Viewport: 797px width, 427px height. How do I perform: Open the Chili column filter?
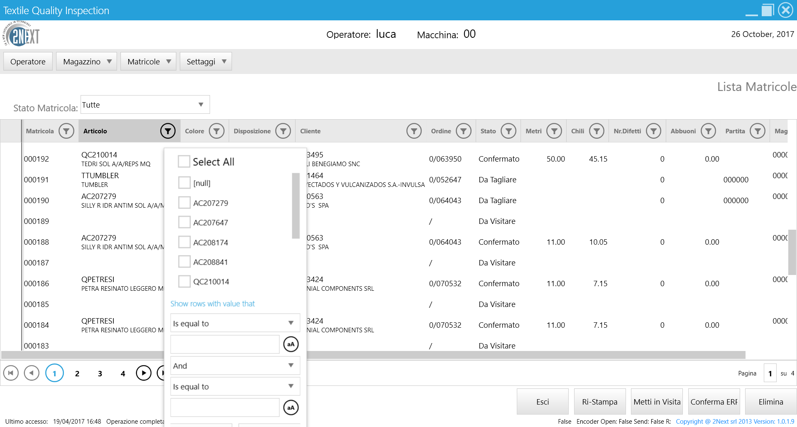point(597,131)
